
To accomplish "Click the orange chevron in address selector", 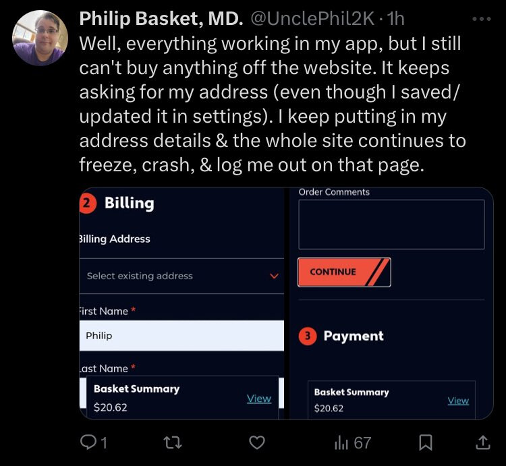I will point(274,276).
